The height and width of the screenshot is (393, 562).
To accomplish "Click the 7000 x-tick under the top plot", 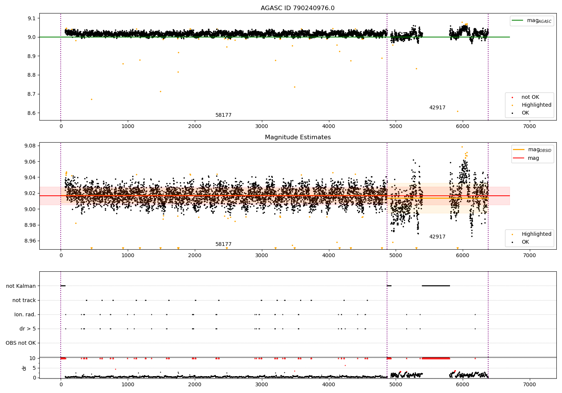I will click(x=529, y=127).
